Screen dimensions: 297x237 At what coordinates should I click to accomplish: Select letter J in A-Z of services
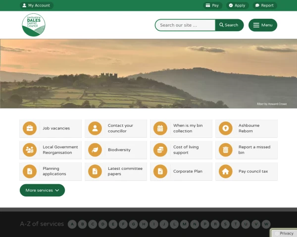click(x=164, y=224)
